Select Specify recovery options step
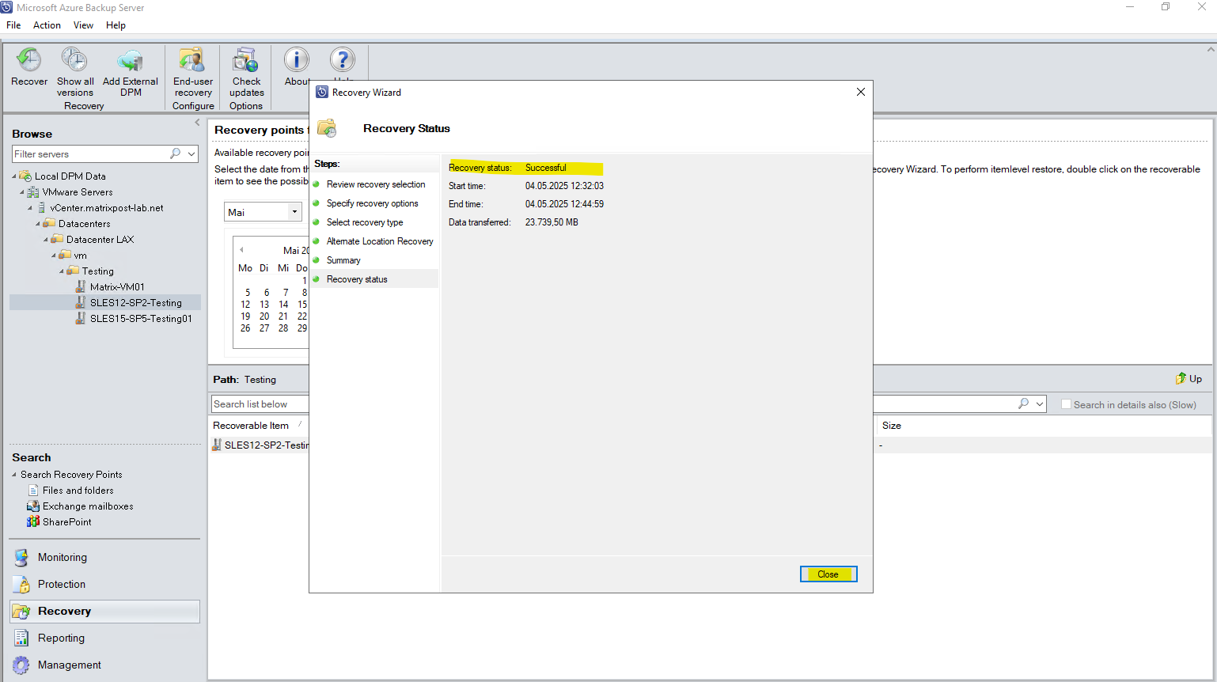Screen dimensions: 1217x682 click(x=373, y=203)
